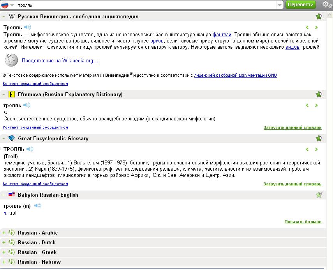Expand the Russian - Greek section
This screenshot has height=270, width=333.
click(x=4, y=252)
